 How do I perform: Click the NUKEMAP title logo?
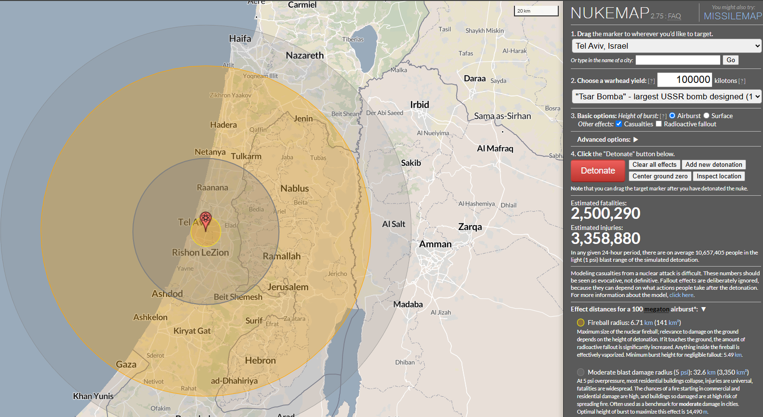[x=610, y=13]
